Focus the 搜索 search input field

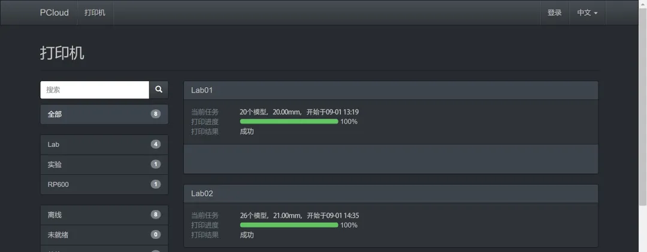coord(95,90)
